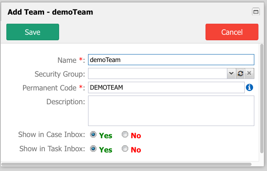The width and height of the screenshot is (267, 171).
Task: Click the green Yes label for Case Inbox
Action: (x=106, y=135)
